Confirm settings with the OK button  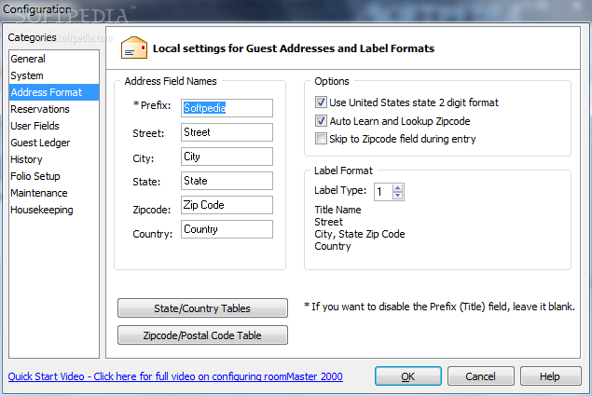[x=408, y=376]
